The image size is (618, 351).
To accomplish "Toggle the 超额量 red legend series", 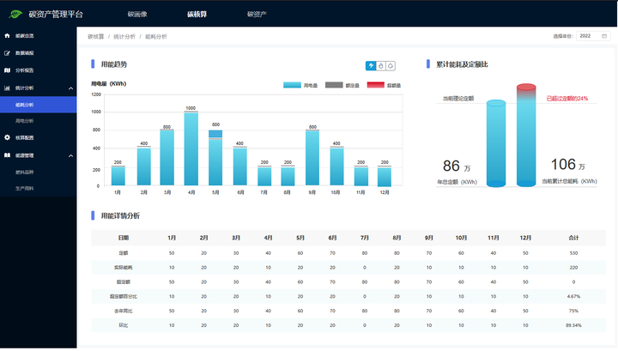I will (384, 85).
